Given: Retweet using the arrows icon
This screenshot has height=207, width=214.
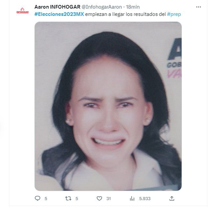Looking at the screenshot, I should click(x=68, y=198).
